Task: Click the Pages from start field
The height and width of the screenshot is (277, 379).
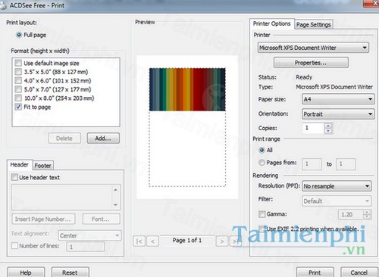Action: pyautogui.click(x=312, y=164)
